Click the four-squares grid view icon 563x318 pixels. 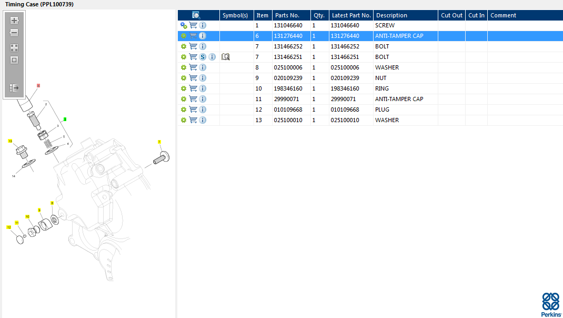pyautogui.click(x=14, y=47)
